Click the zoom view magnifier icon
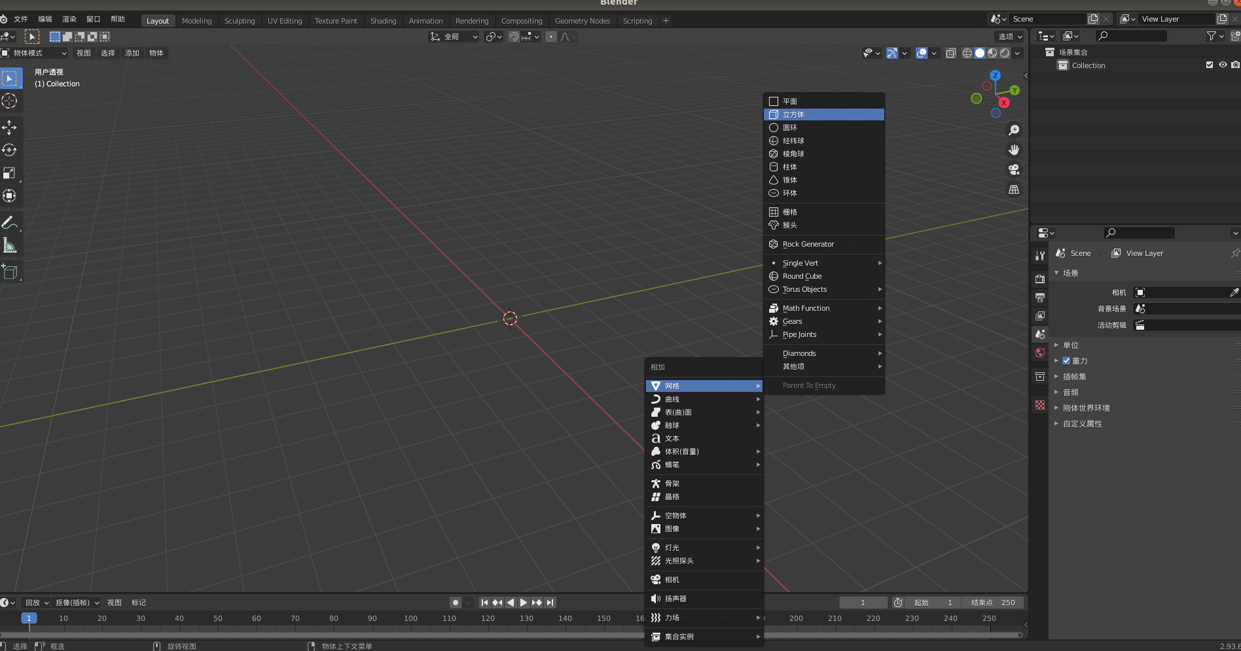1241x651 pixels. click(1014, 130)
